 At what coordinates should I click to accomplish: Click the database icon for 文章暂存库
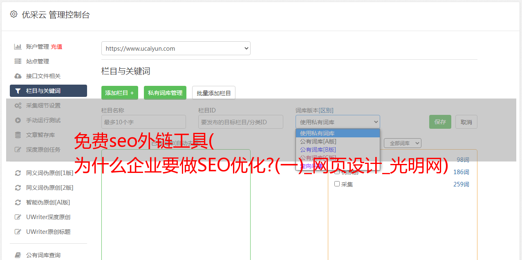18,135
